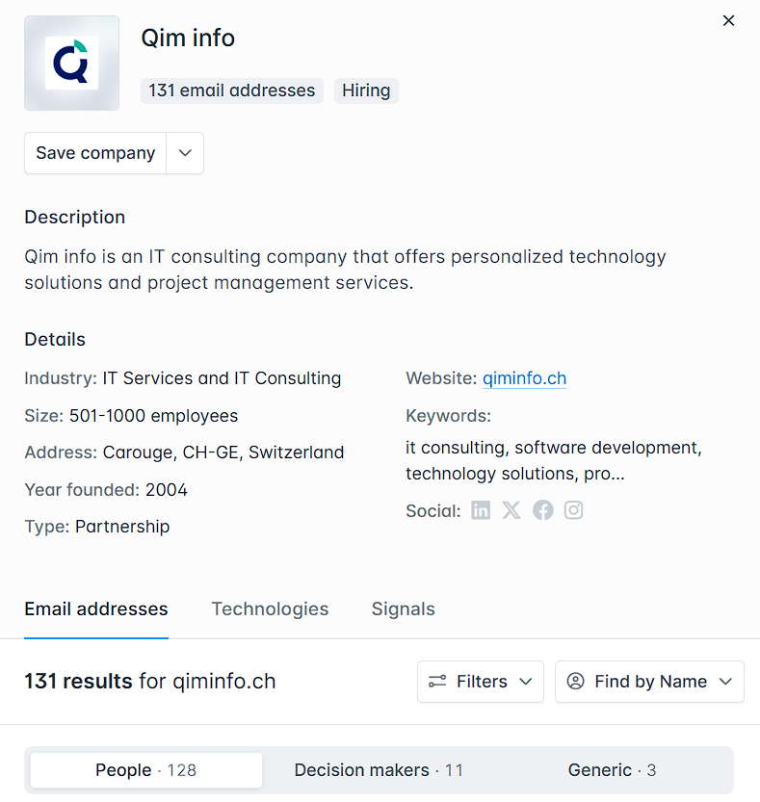
Task: Click the Qim info company logo
Action: pos(71,63)
